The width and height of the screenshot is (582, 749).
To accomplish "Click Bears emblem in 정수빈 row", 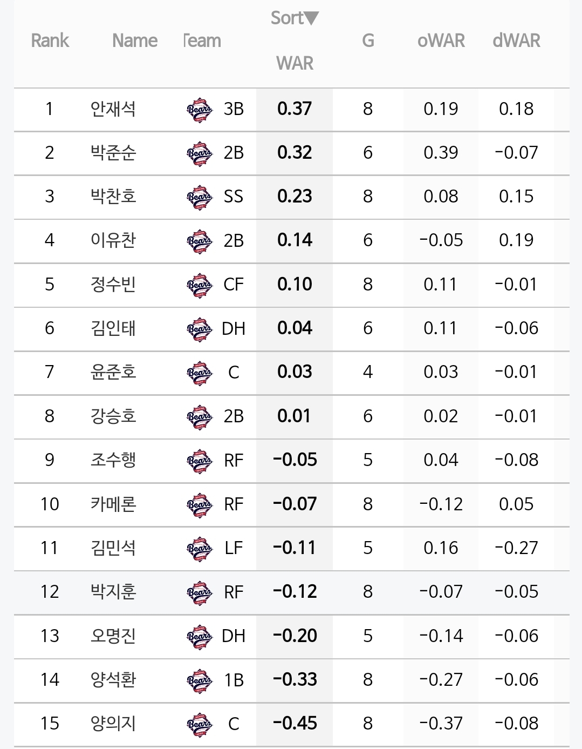I will pos(199,285).
